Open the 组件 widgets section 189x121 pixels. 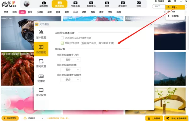tap(107, 4)
